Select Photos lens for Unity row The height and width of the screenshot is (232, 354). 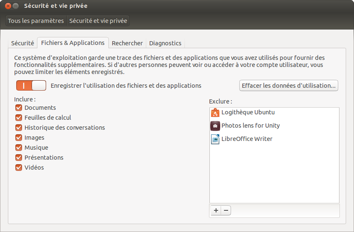click(x=274, y=126)
